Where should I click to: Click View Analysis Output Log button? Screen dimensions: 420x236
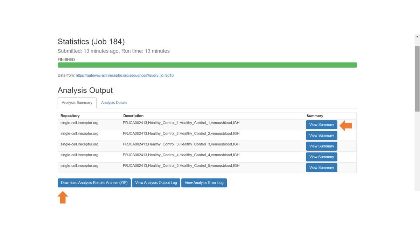(x=156, y=183)
